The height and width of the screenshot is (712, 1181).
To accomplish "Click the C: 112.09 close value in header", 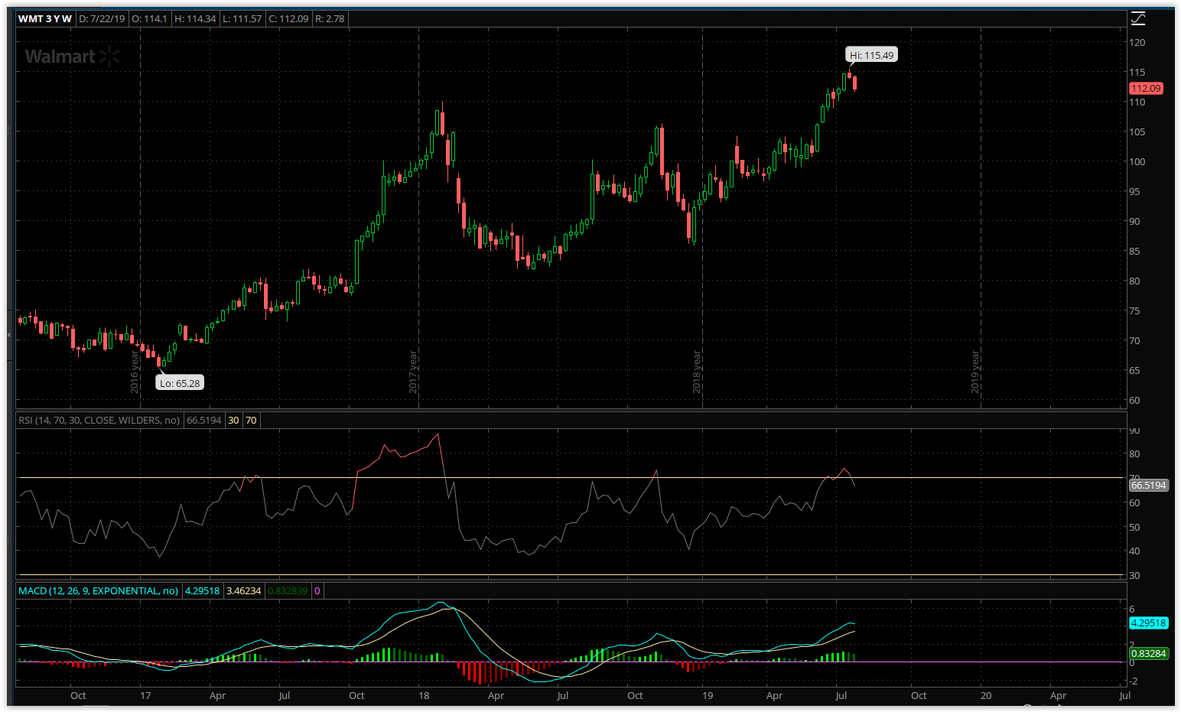I will 288,18.
